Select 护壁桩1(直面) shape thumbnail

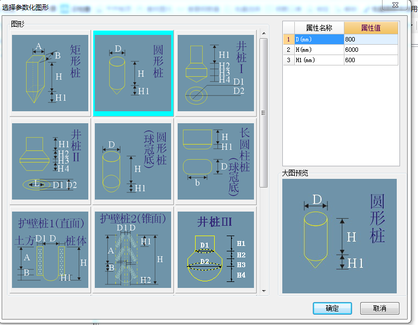[x=50, y=250]
